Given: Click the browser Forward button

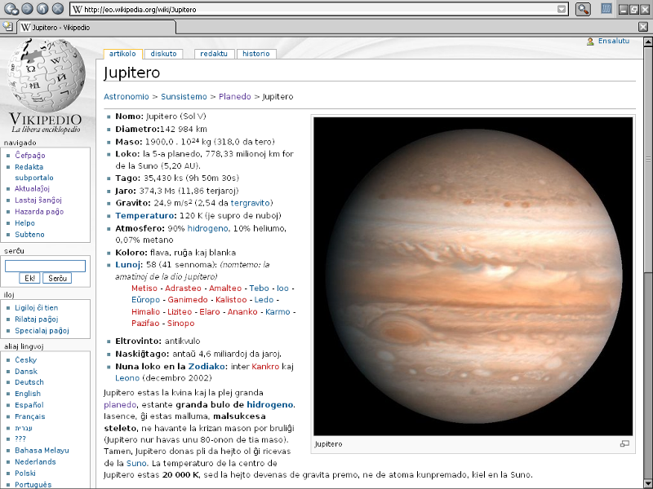Looking at the screenshot, I should point(25,9).
